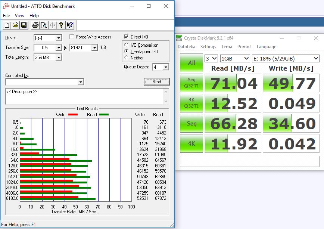Open the Queue Depth dropdown
The height and width of the screenshot is (229, 324).
tap(166, 67)
